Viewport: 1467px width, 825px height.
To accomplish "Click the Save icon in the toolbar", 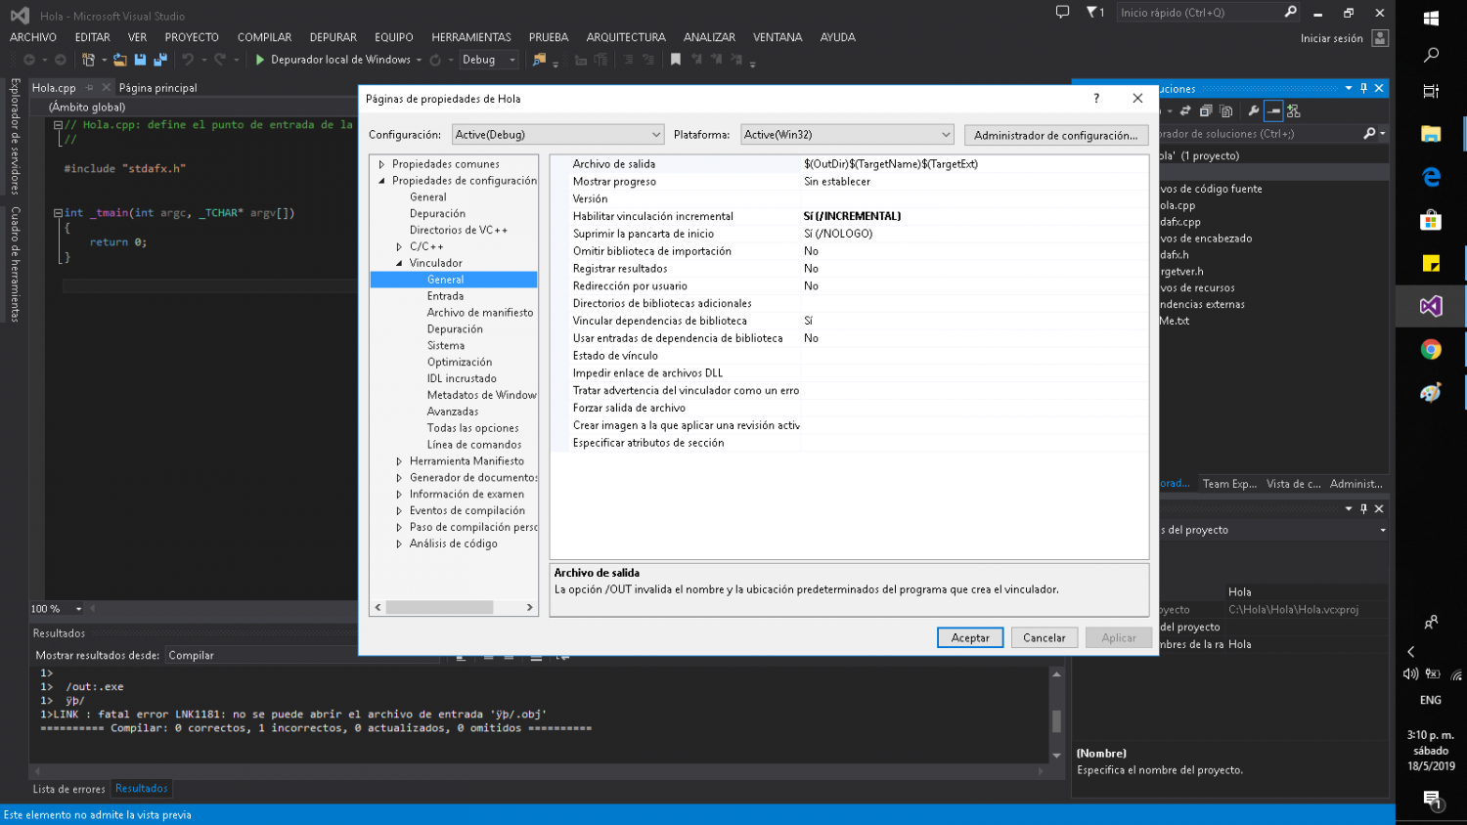I will point(140,60).
